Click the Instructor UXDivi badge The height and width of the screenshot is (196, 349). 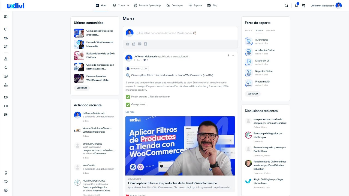[x=137, y=69]
